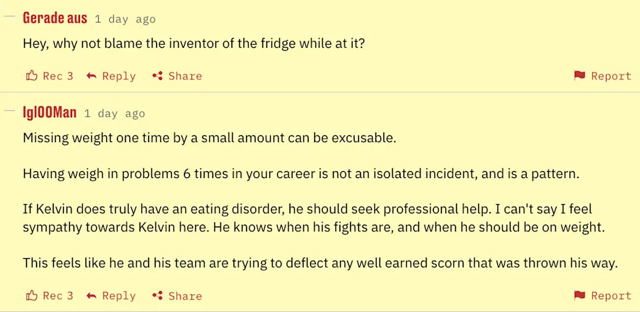
Task: Click reply arrow icon under Gerade aus comment
Action: click(91, 76)
